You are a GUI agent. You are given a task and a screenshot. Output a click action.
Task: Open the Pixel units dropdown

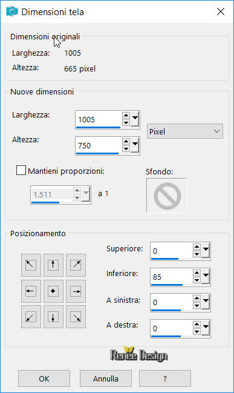pos(184,131)
